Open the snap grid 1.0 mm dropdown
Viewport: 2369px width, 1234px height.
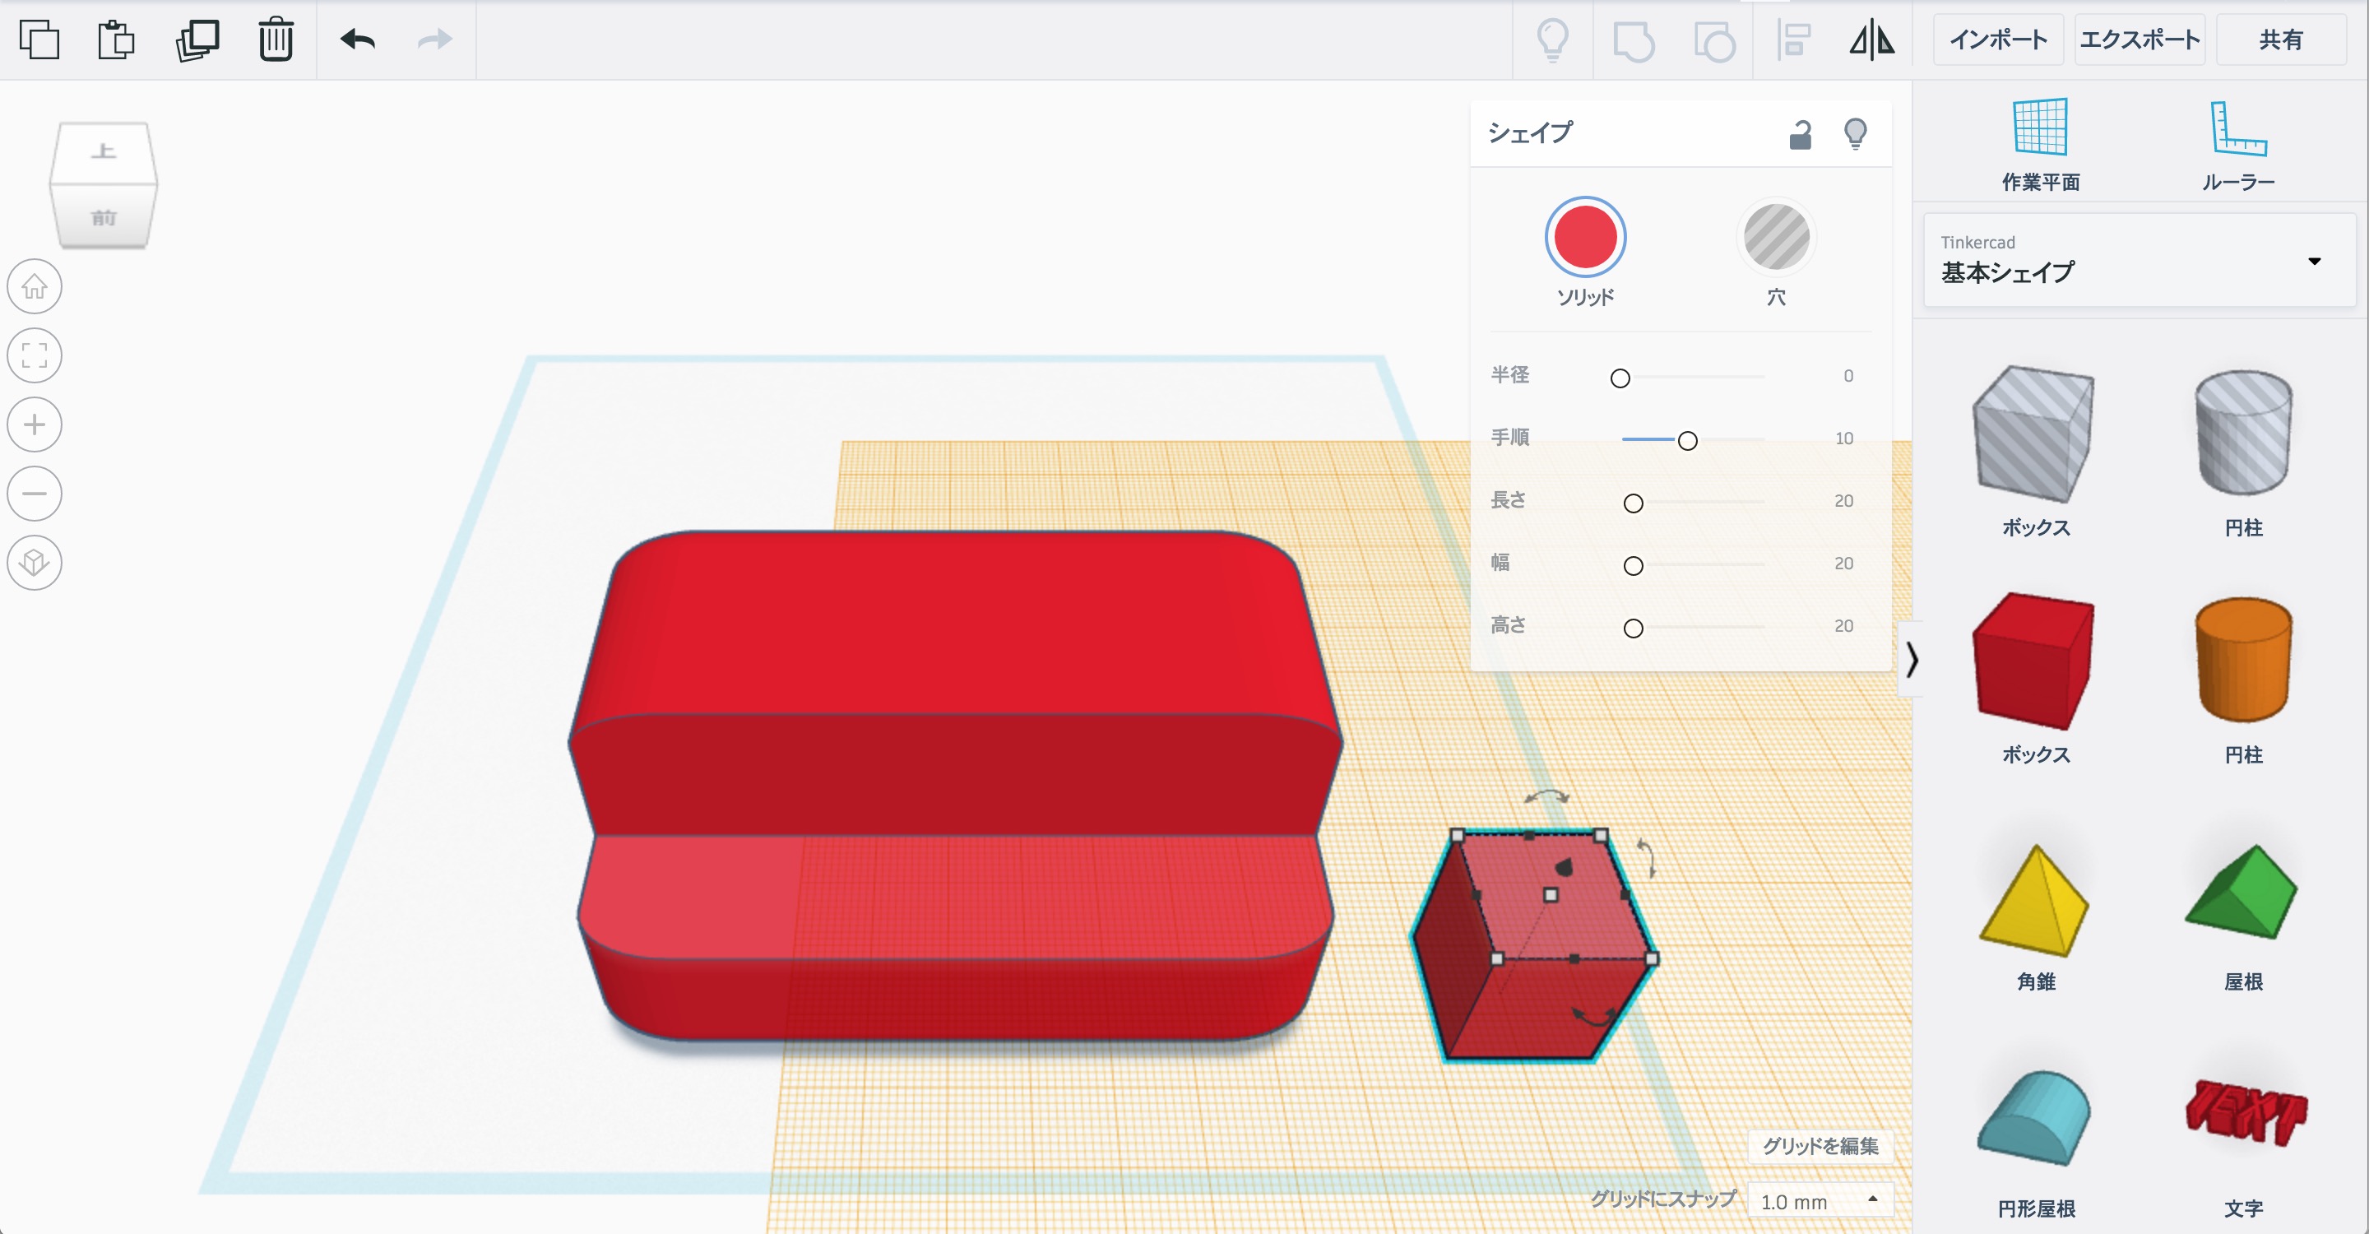point(1818,1201)
